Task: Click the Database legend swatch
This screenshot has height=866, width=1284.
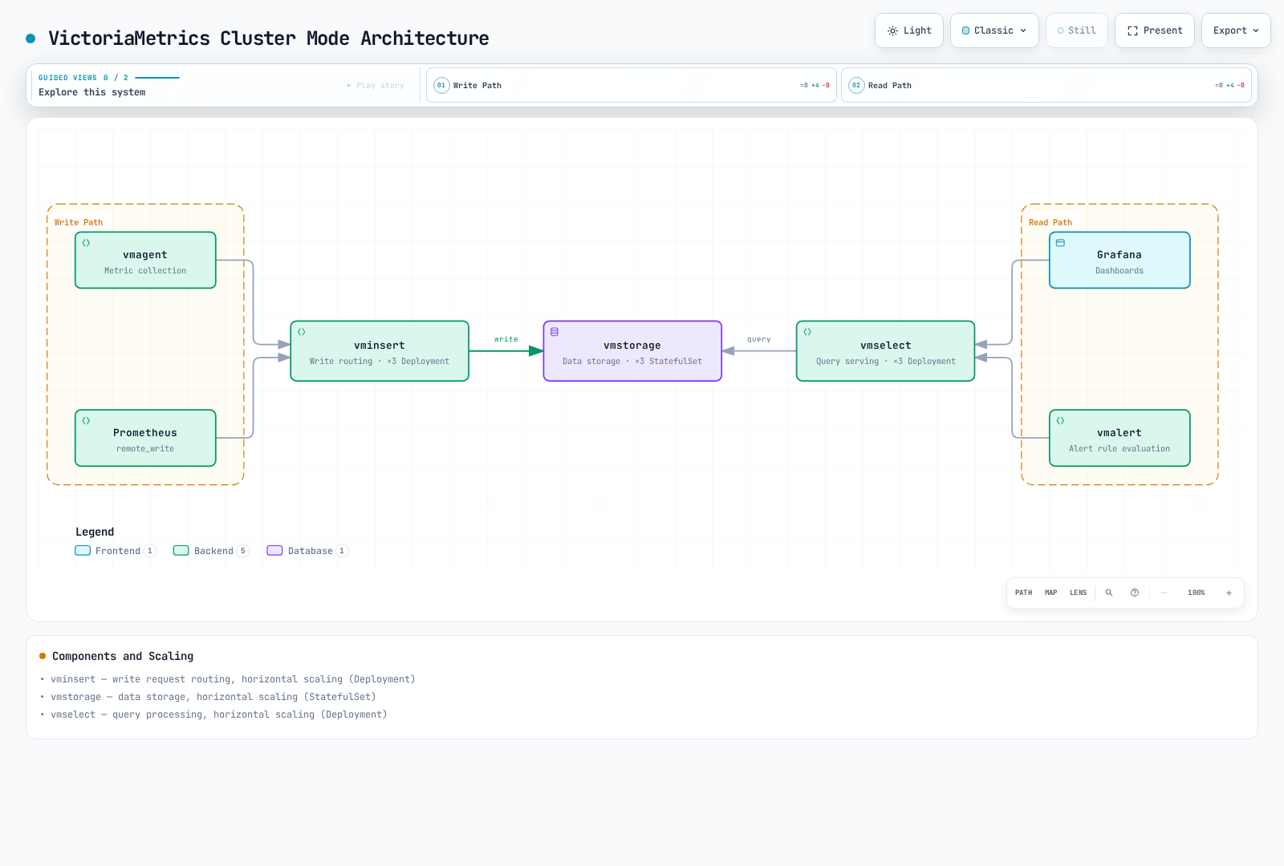Action: [x=275, y=551]
